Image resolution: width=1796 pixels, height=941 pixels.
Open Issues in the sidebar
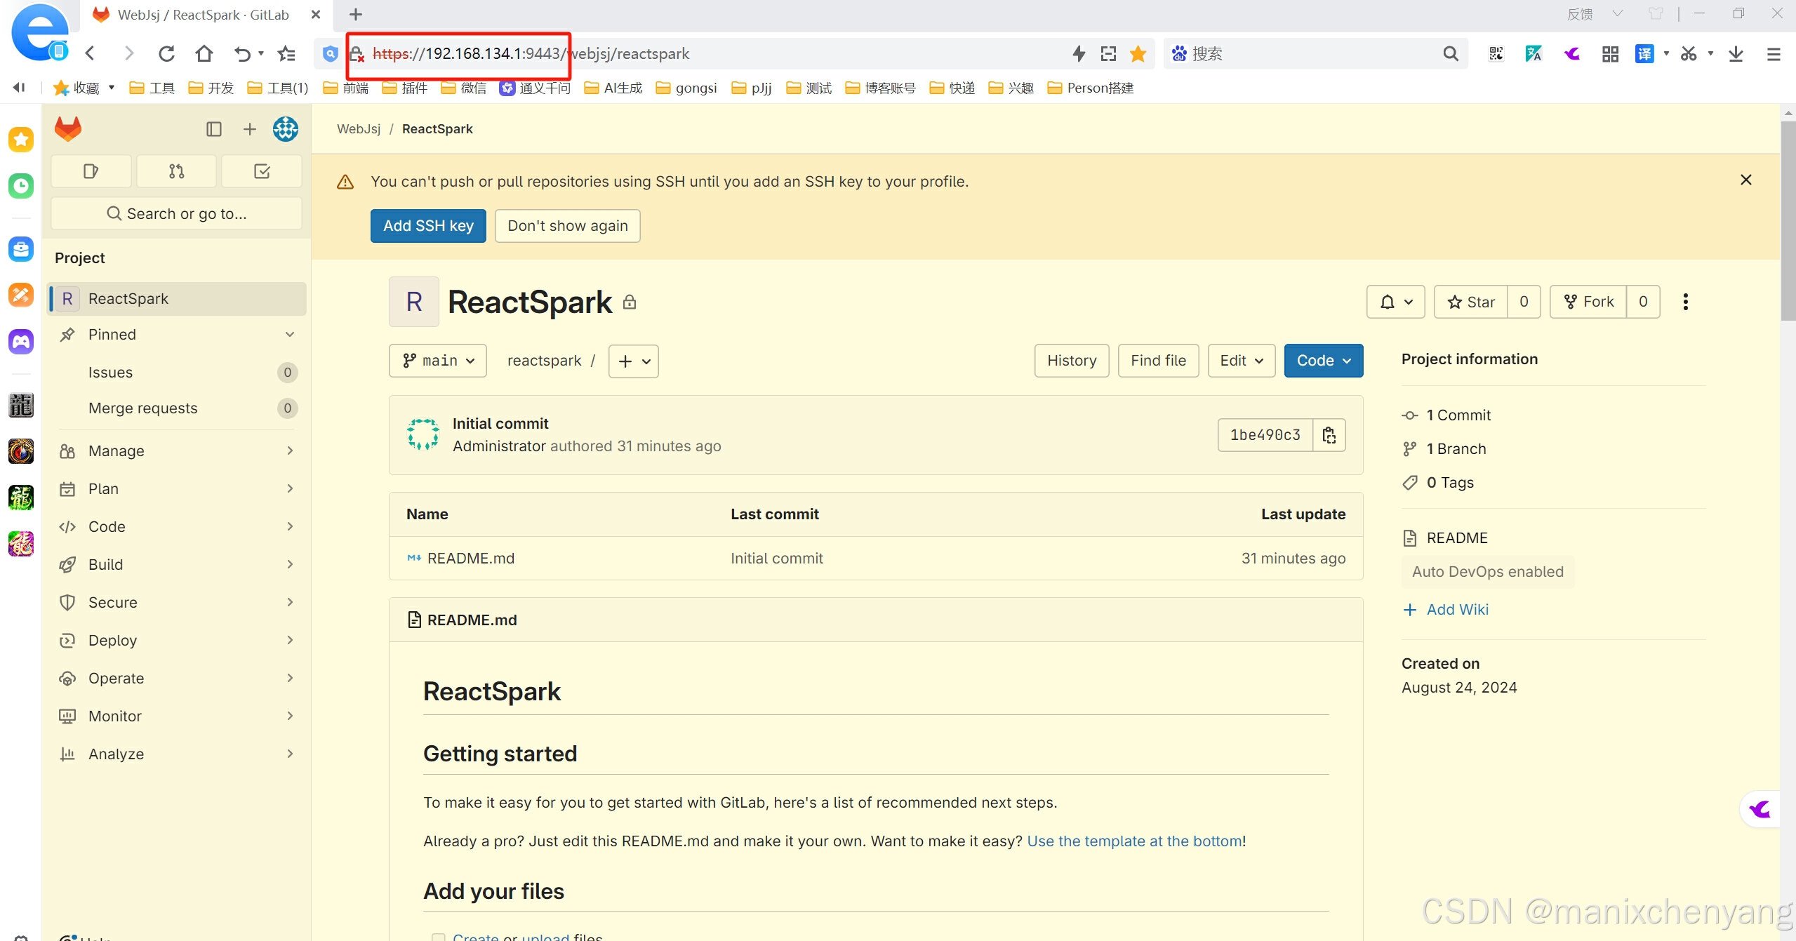(x=110, y=373)
